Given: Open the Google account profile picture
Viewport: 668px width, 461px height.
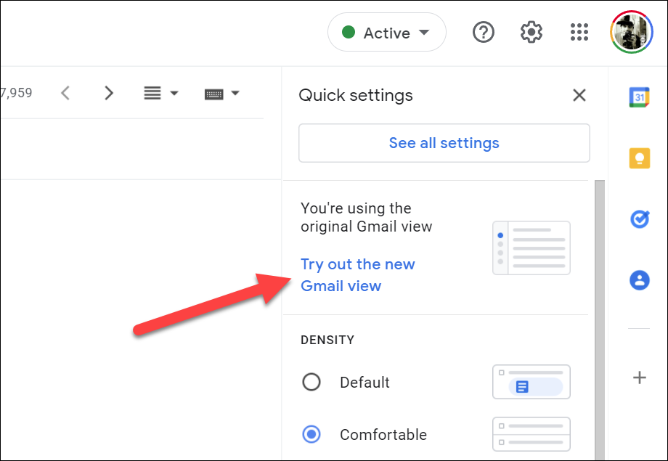Looking at the screenshot, I should (631, 32).
